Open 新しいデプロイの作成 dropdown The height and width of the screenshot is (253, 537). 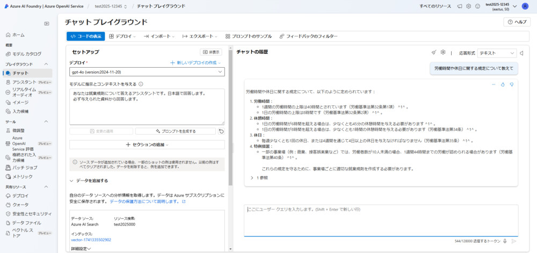195,63
